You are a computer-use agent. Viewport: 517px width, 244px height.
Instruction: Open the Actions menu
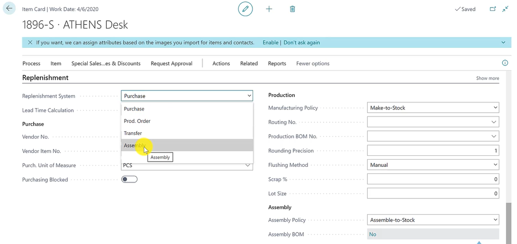[x=221, y=63]
